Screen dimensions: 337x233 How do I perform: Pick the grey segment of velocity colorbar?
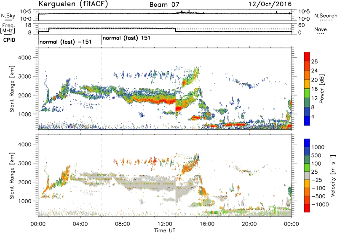pos(307,175)
